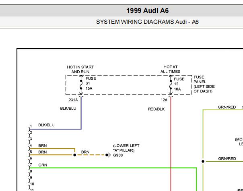Click connector pin number 9
Viewport: 243px width, 191px height.
tap(31, 177)
